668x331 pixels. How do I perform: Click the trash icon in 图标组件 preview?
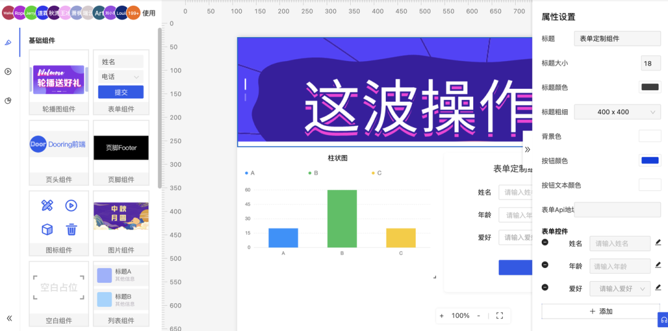[71, 230]
